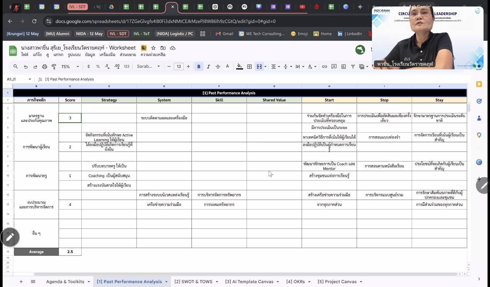The width and height of the screenshot is (490, 287).
Task: Click the print icon in toolbar
Action: [x=45, y=67]
